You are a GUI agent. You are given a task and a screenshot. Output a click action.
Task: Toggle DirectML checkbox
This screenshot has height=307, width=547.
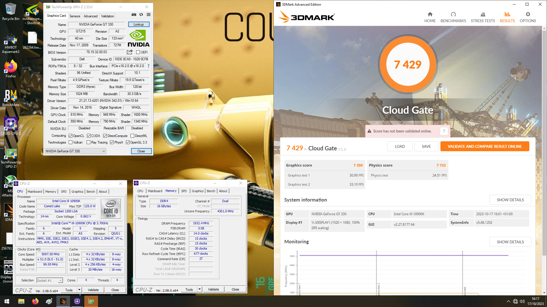(x=132, y=136)
